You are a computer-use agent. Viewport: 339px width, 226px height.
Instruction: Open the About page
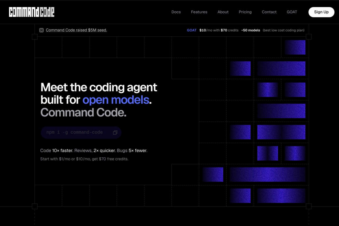223,12
